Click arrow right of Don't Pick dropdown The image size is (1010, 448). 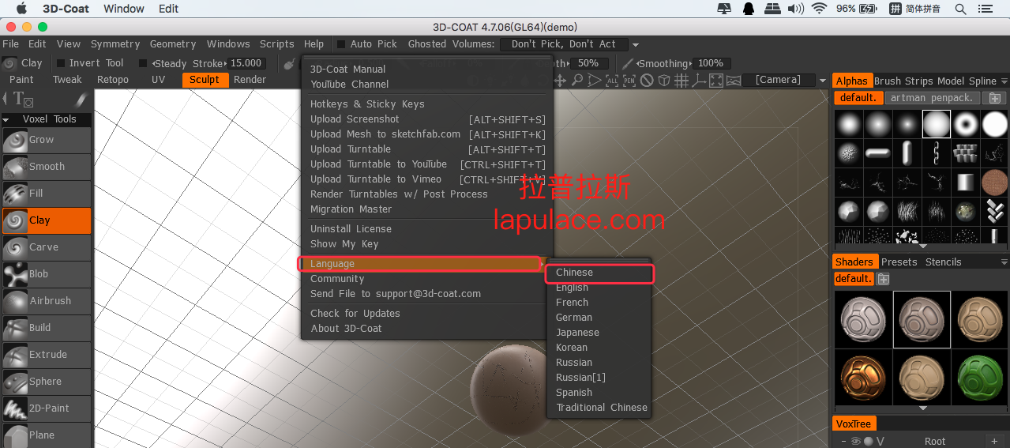[x=636, y=45]
